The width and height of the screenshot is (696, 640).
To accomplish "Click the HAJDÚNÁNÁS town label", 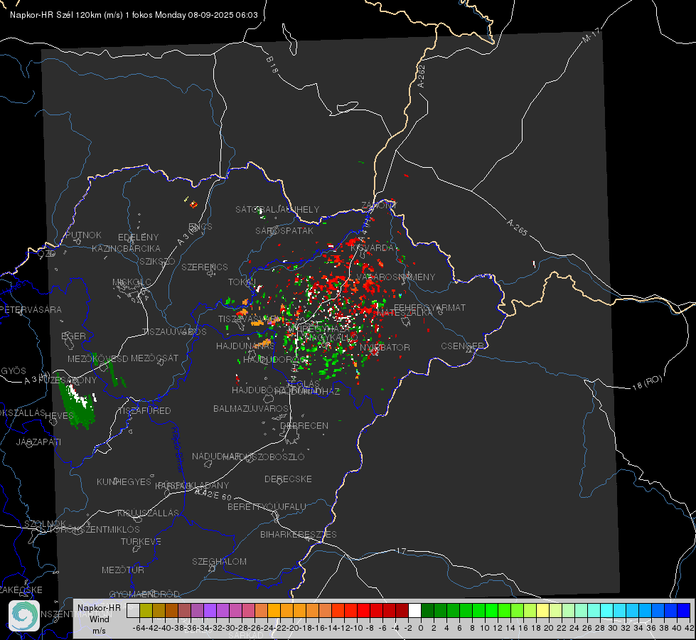I will [x=245, y=346].
